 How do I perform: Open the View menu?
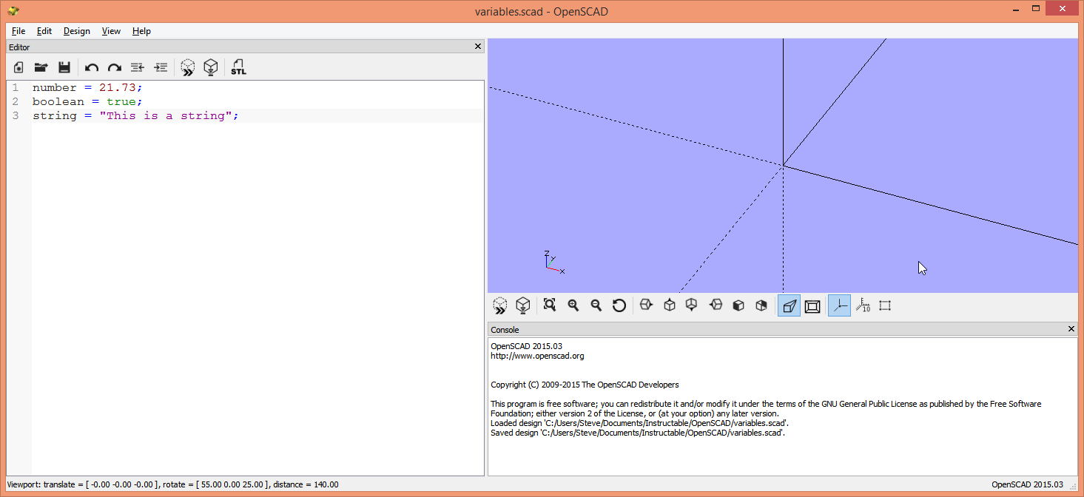click(111, 31)
